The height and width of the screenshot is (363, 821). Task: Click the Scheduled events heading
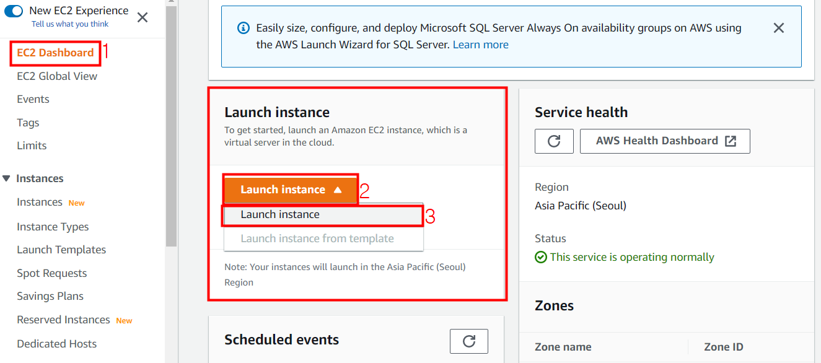pyautogui.click(x=281, y=339)
